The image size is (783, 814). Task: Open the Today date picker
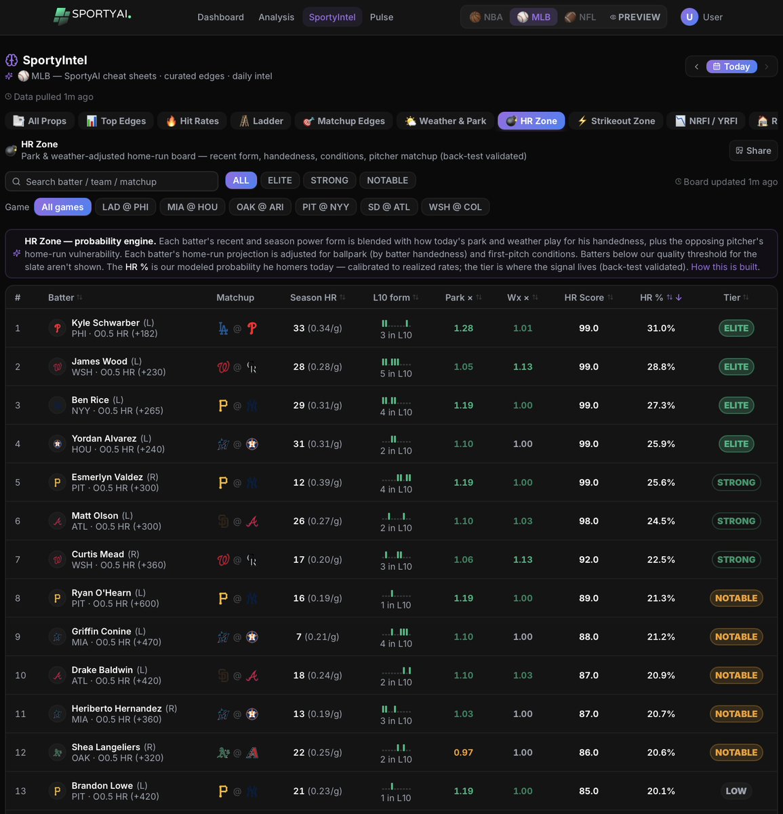(x=731, y=66)
